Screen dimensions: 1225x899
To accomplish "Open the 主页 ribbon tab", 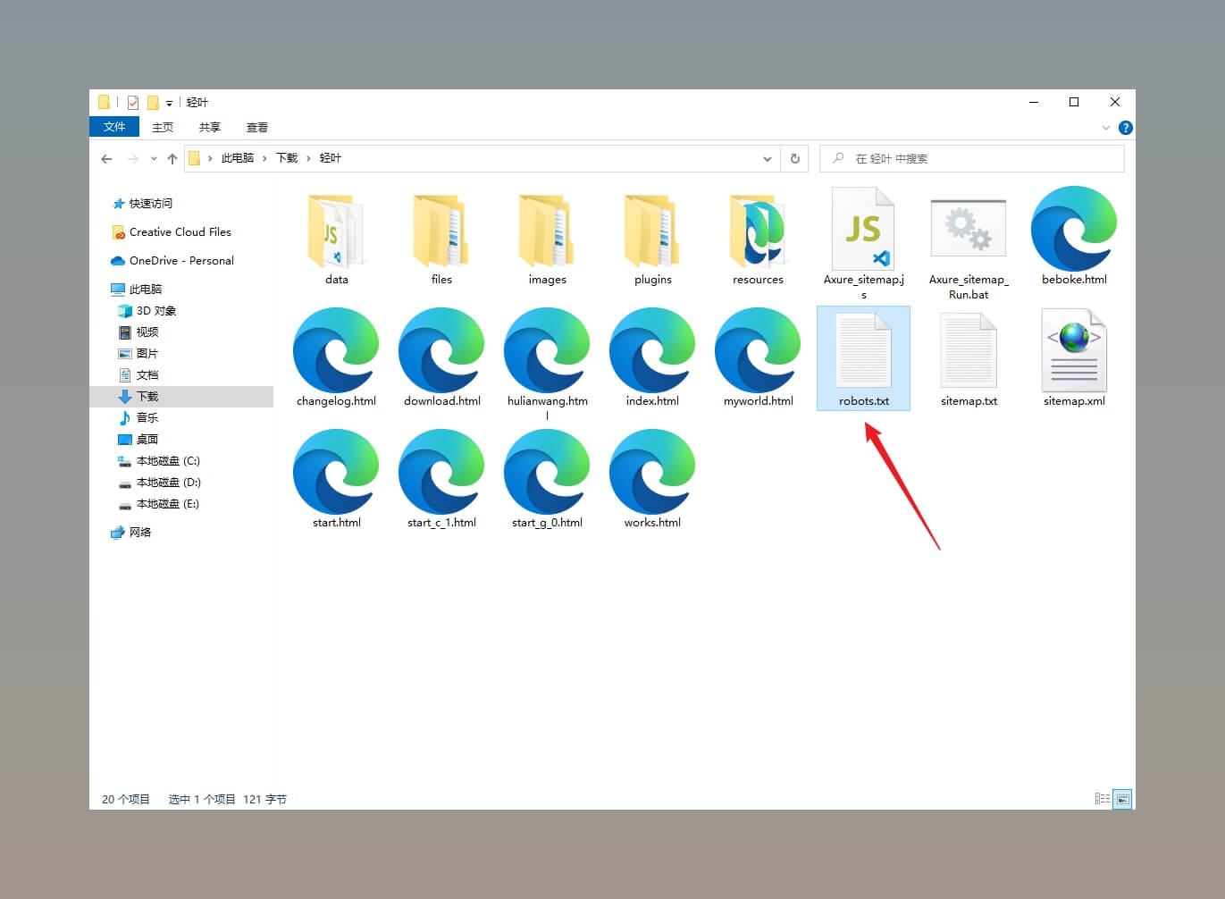I will point(163,127).
